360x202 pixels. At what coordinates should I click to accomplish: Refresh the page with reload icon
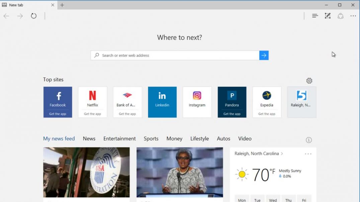tap(33, 16)
